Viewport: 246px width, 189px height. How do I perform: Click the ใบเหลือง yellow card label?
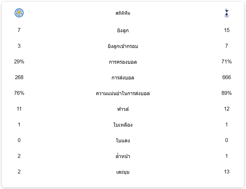pyautogui.click(x=123, y=125)
